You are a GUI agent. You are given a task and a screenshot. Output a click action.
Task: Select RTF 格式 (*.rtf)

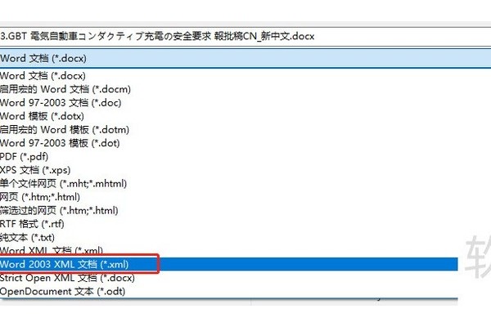pyautogui.click(x=229, y=224)
